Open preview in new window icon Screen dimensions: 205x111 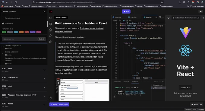point(203,18)
